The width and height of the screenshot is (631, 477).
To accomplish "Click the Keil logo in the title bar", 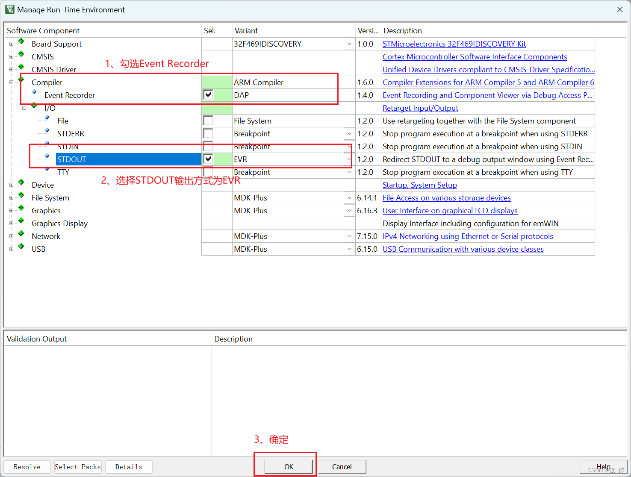I will click(x=9, y=9).
